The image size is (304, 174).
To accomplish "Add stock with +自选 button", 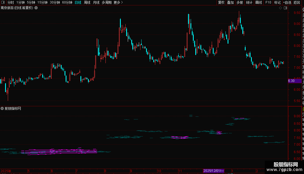I will [x=287, y=2].
